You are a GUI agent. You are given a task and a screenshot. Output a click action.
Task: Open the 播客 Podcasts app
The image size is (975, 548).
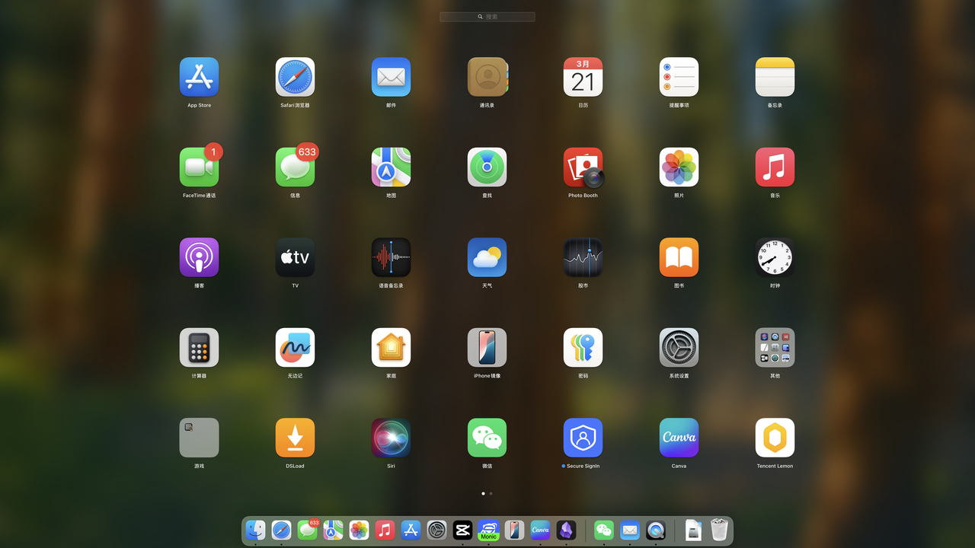[199, 257]
